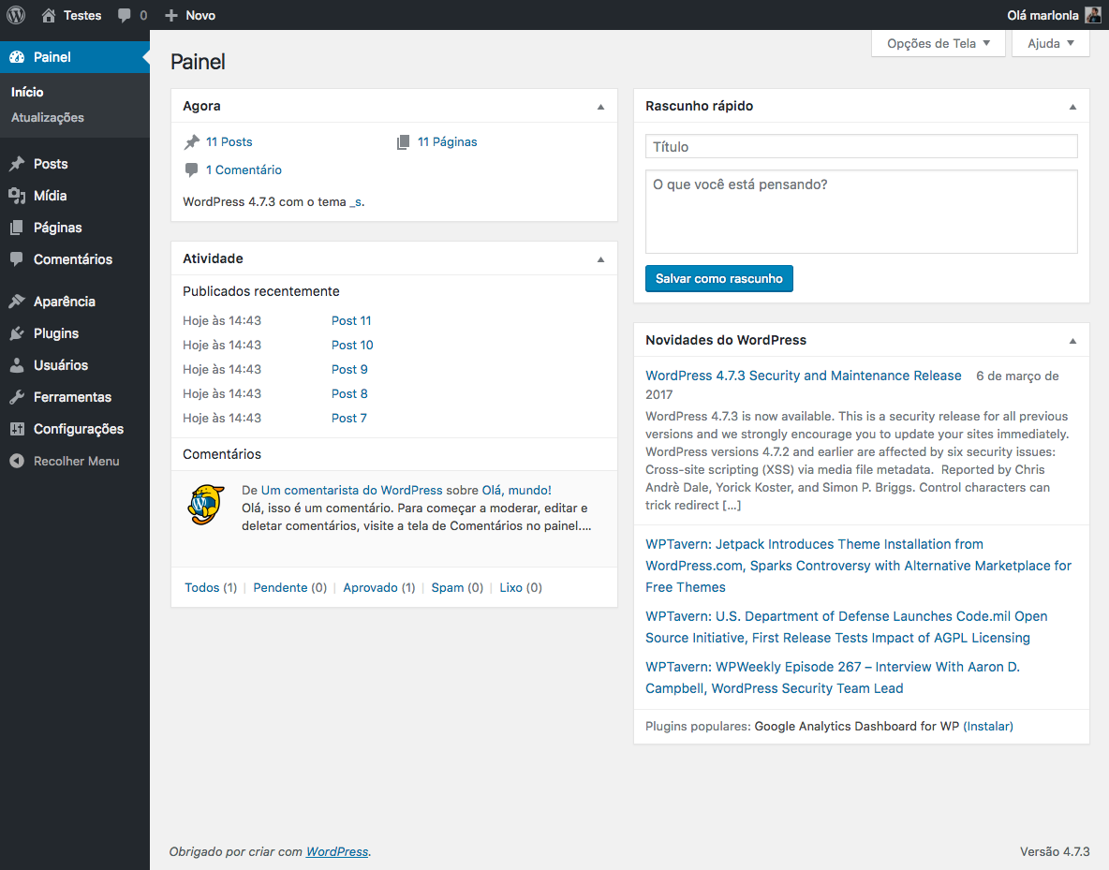Click the WordPress logo in admin bar
Image resolution: width=1109 pixels, height=870 pixels.
click(16, 15)
